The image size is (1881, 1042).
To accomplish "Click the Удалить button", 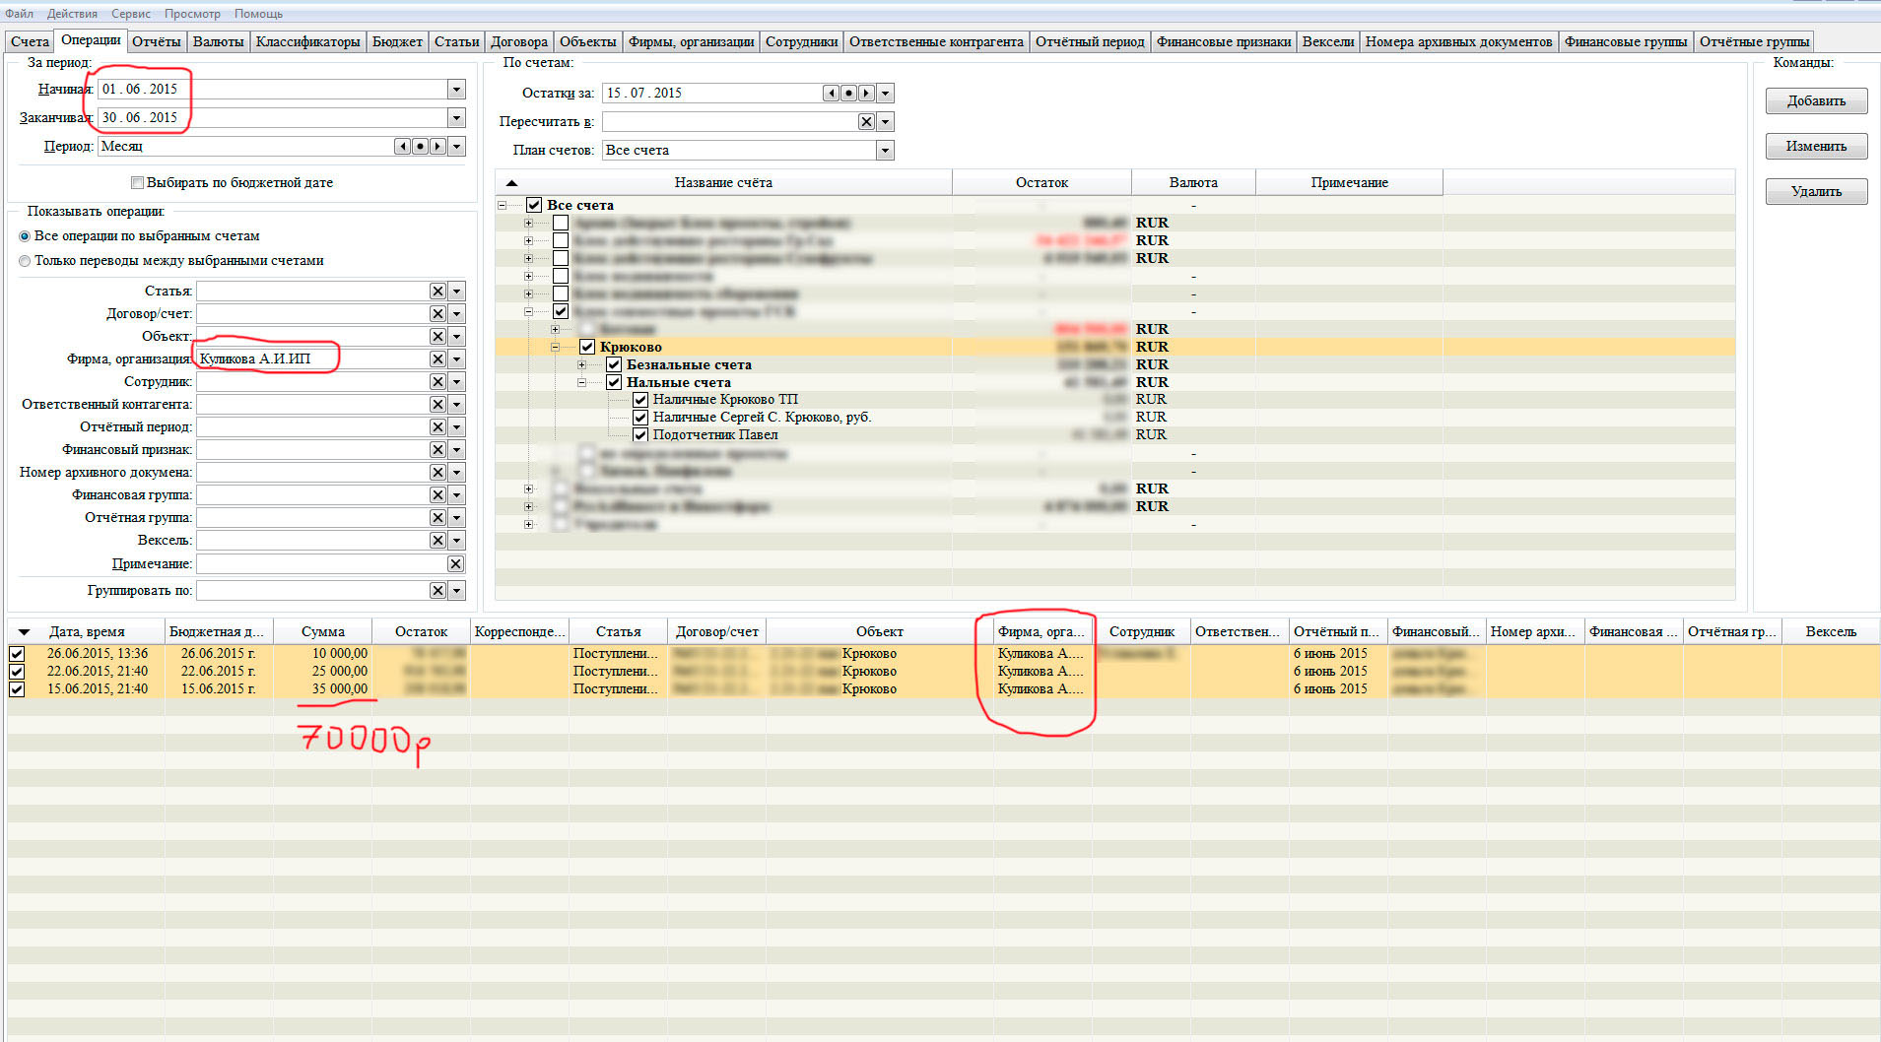I will pyautogui.click(x=1815, y=192).
